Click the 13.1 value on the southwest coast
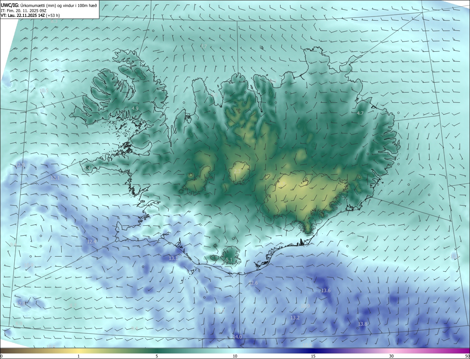 [x=173, y=258]
